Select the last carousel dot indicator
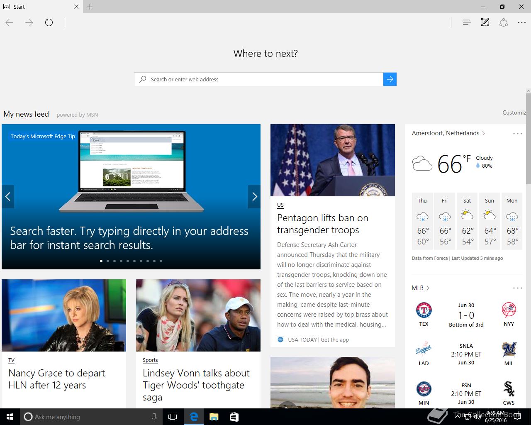The image size is (531, 425). pyautogui.click(x=161, y=261)
